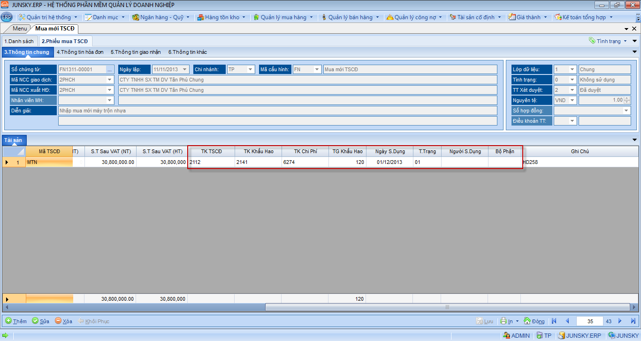Screen dimensions: 641x341
Task: Open the Ngày lập date dropdown
Action: tap(185, 69)
